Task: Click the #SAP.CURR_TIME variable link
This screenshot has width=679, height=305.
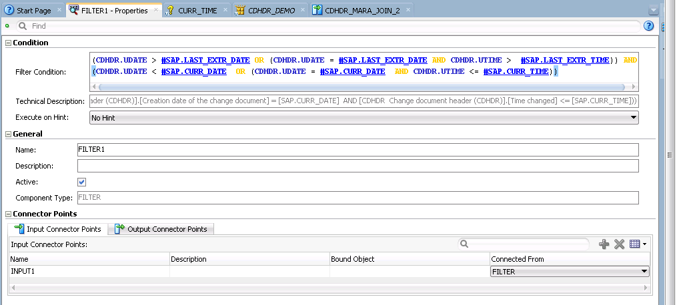Action: [x=516, y=71]
